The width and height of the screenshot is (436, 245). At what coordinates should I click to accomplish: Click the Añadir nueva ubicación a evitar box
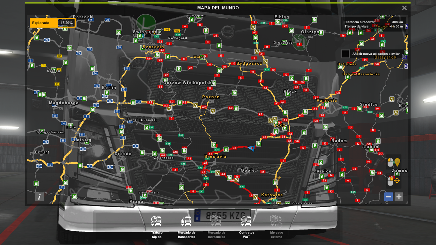pos(345,54)
